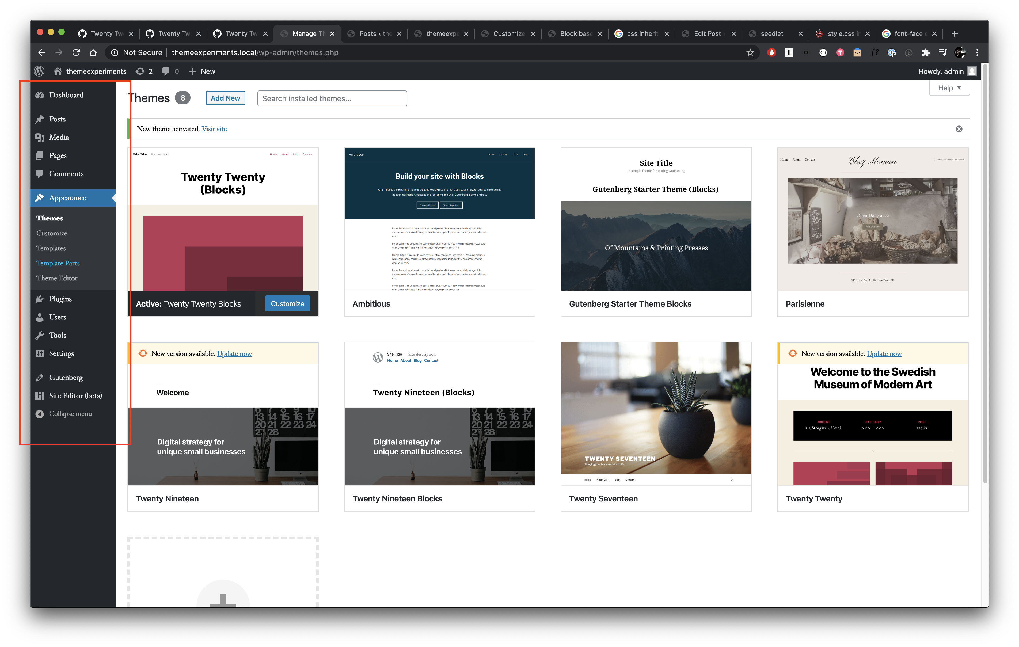
Task: Go to the browser home page
Action: (x=93, y=52)
